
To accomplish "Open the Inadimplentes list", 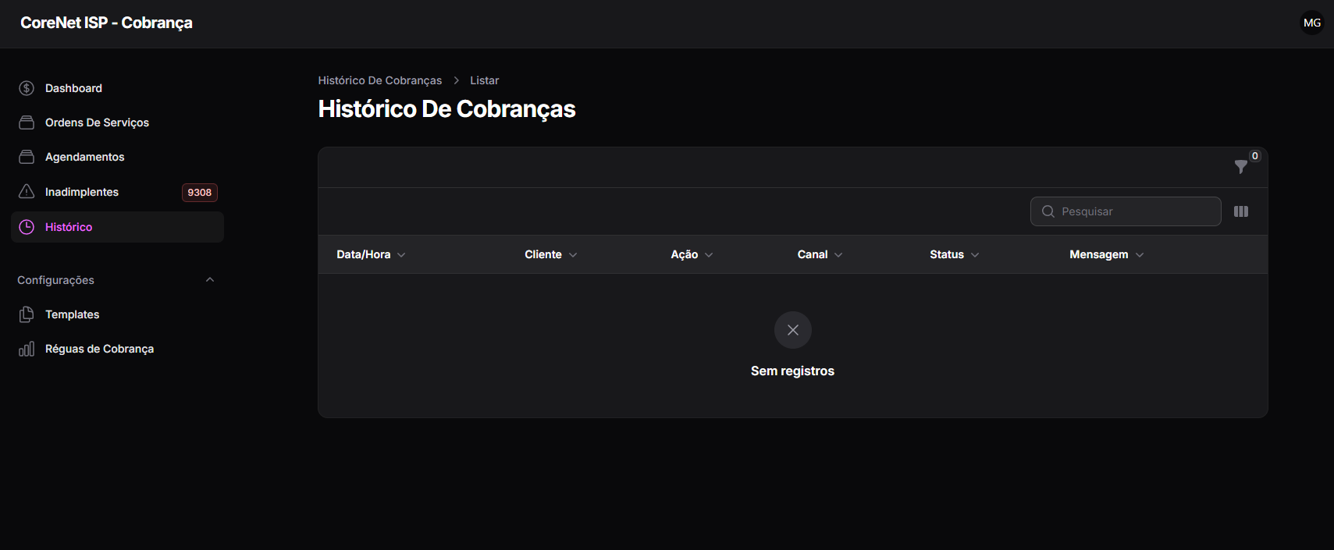I will coord(117,192).
